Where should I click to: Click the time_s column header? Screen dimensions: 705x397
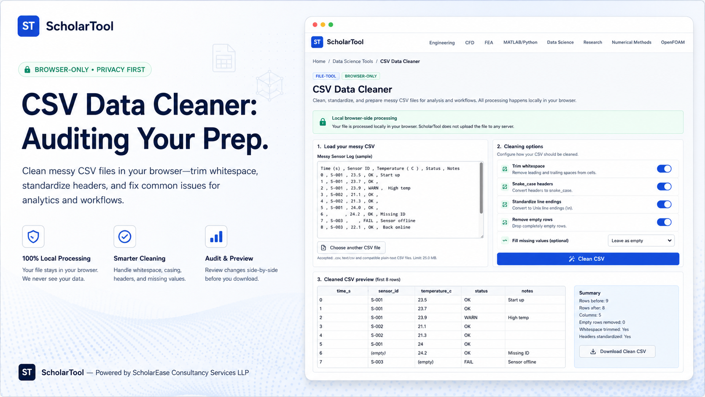tap(343, 291)
